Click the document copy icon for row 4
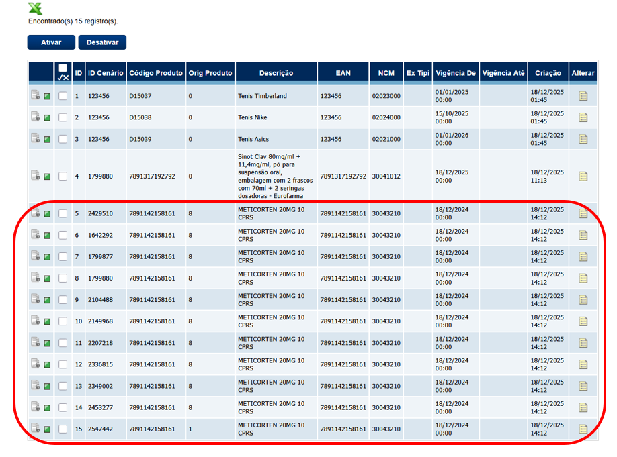Image resolution: width=617 pixels, height=457 pixels. click(x=36, y=175)
